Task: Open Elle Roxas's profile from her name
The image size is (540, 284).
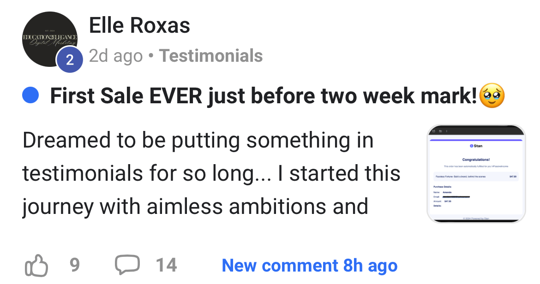Action: (139, 25)
